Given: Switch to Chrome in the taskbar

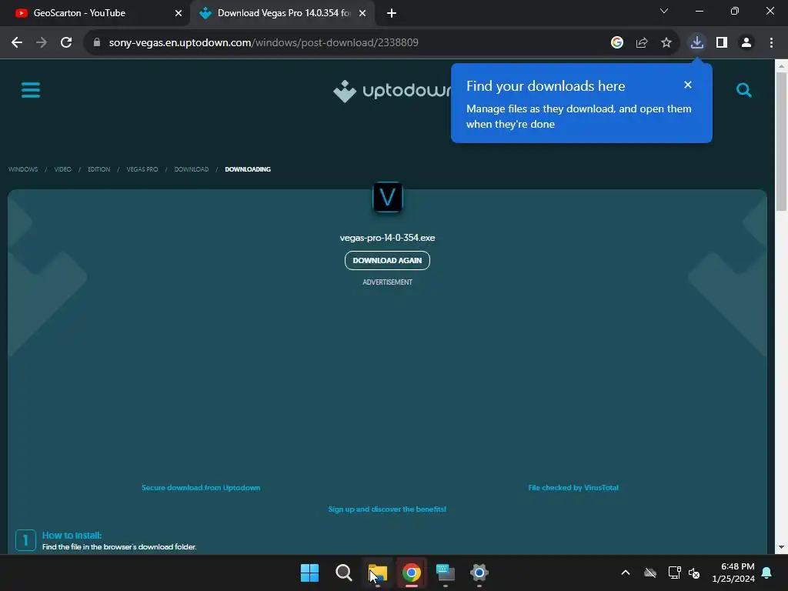Looking at the screenshot, I should [x=411, y=573].
